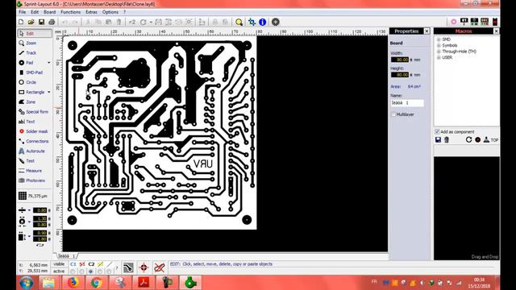Click the board Width input field
This screenshot has height=290, width=516.
pyautogui.click(x=400, y=60)
